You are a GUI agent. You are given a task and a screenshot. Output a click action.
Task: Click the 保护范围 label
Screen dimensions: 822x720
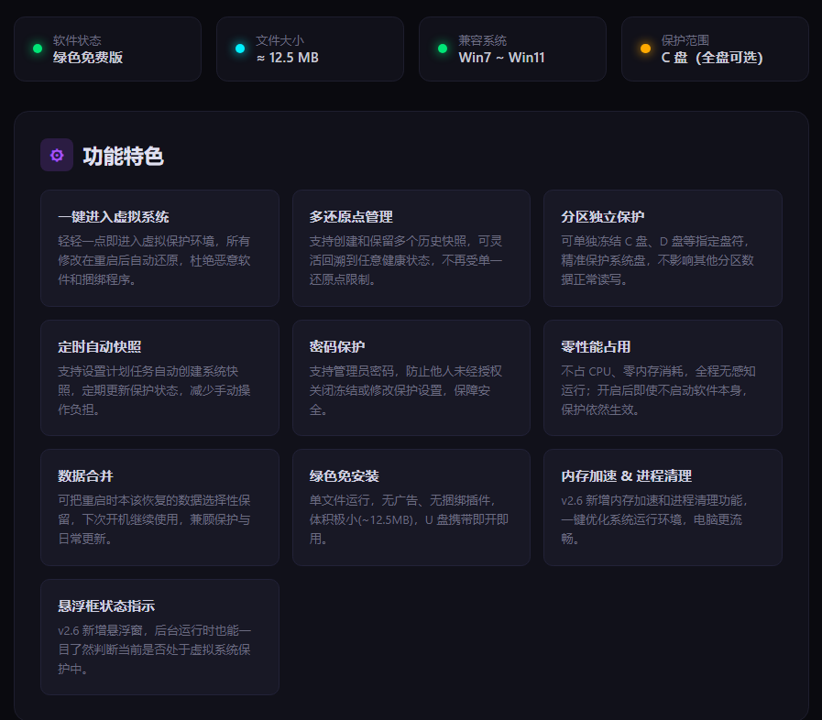pos(685,40)
